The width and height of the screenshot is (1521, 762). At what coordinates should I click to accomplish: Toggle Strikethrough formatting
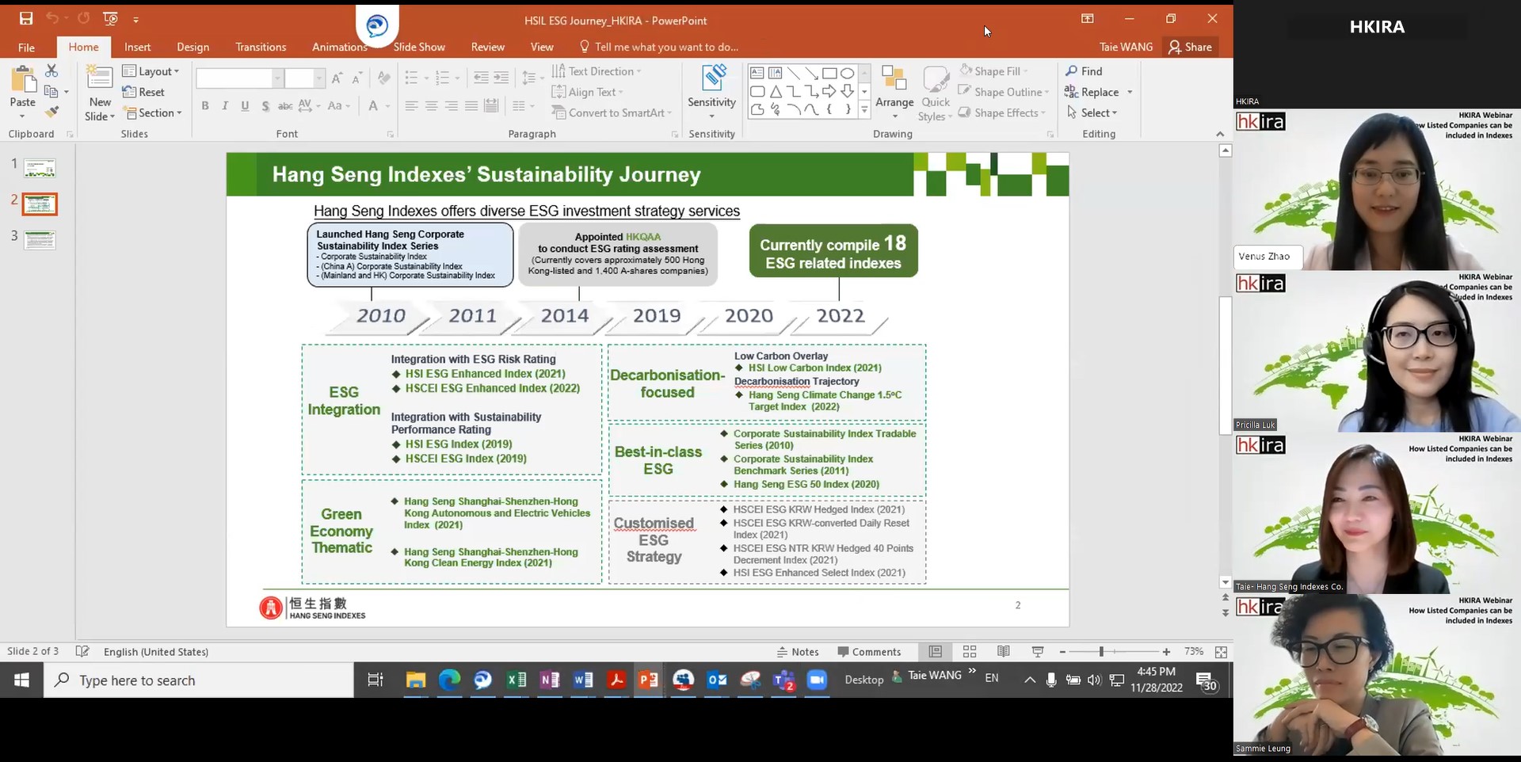click(x=285, y=106)
